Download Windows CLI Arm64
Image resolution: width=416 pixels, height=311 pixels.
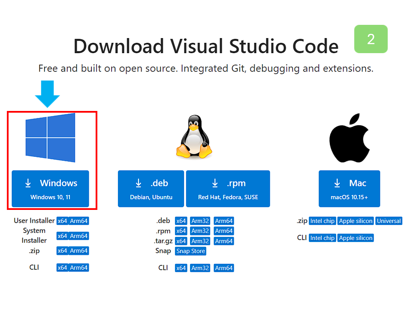(x=79, y=268)
